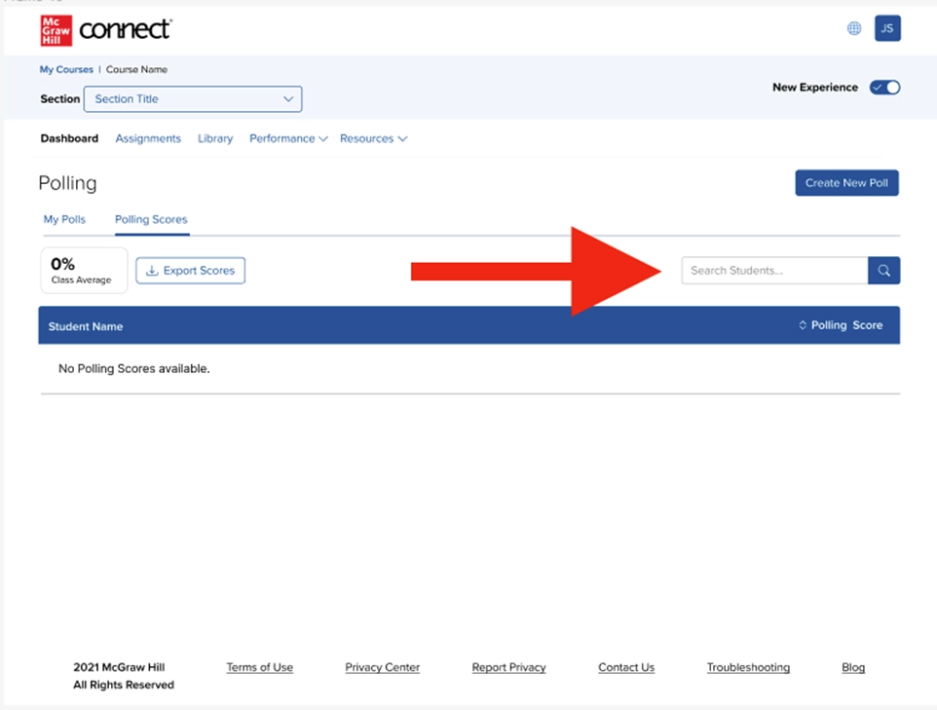Viewport: 937px width, 710px height.
Task: Focus the Search Students field
Action: 775,271
